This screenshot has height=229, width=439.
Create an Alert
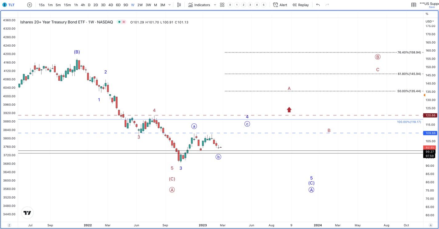click(x=280, y=5)
